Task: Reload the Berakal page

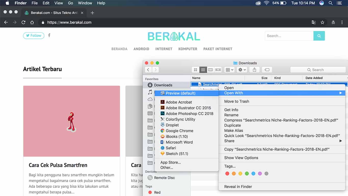Action: [x=23, y=22]
